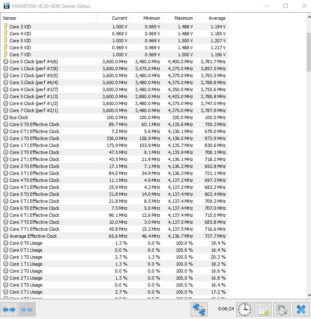Open sensor settings gear icon
311x319 pixels.
[282, 310]
